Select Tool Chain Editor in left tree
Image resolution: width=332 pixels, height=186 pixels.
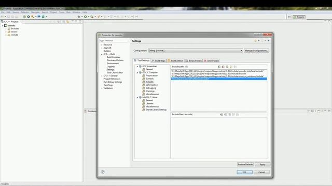115,73
